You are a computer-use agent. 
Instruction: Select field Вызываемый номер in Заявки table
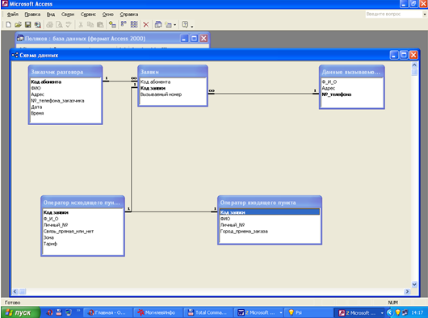(161, 94)
